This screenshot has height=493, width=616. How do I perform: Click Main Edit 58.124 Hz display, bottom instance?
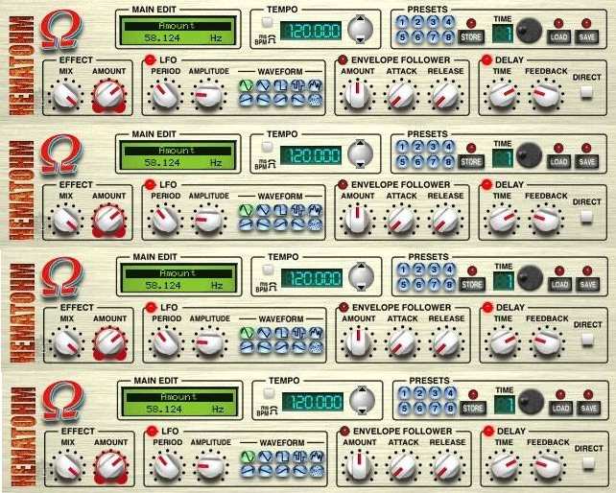pos(179,409)
